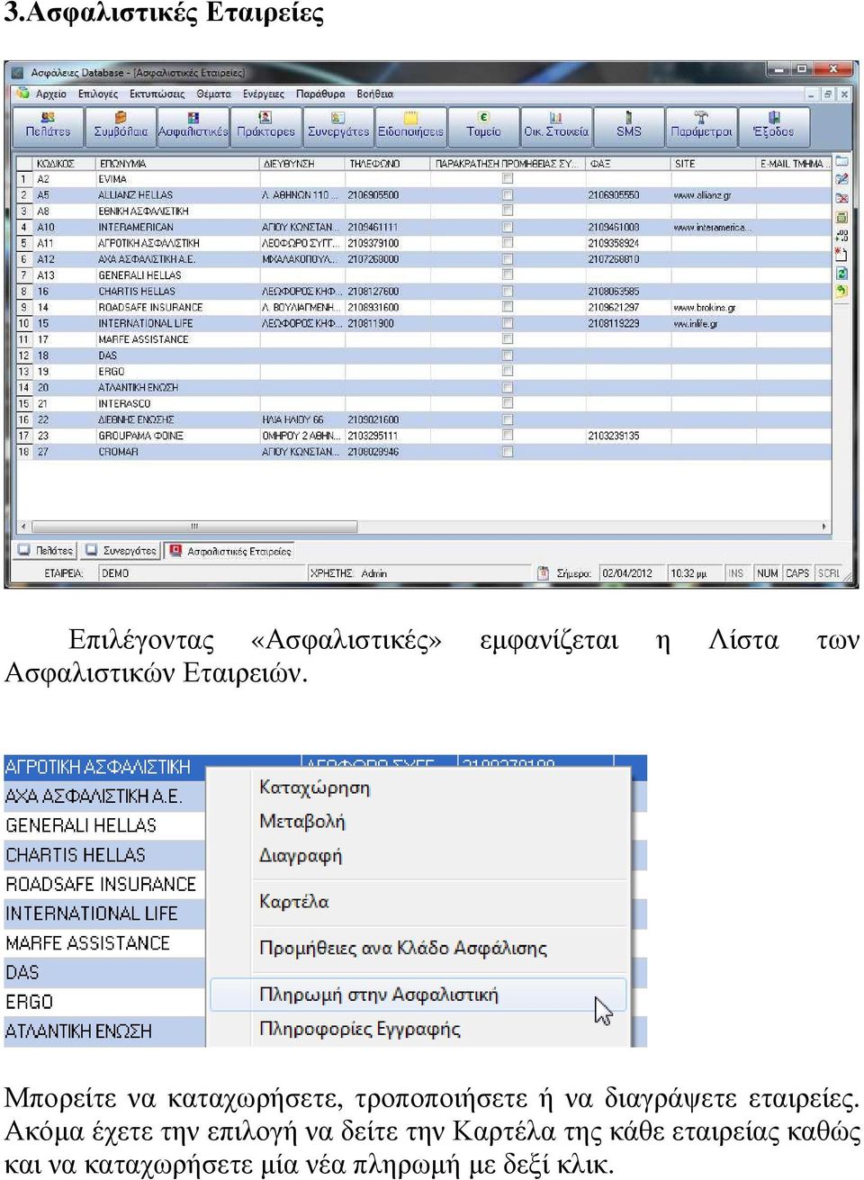Open the Συμβόλαια toolbar button
Viewport: 864px width, 1180px height.
click(121, 125)
